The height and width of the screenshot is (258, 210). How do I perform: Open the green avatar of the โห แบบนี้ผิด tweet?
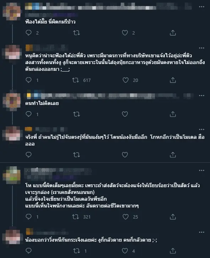(x=12, y=175)
